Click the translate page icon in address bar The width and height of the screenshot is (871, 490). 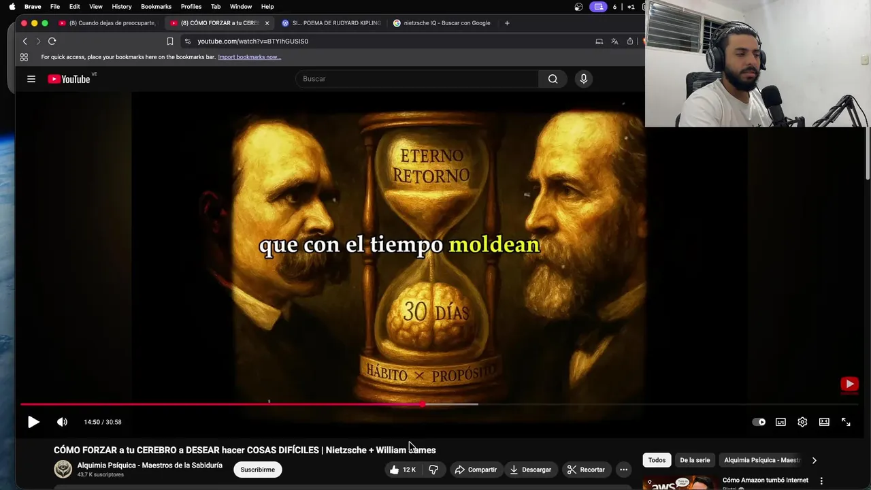point(614,42)
